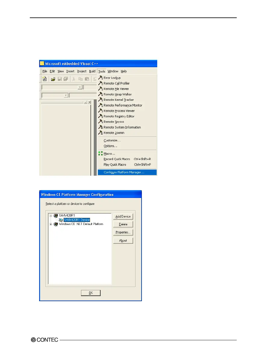Open the Build menu
This screenshot has height=358, width=253.
(x=92, y=71)
